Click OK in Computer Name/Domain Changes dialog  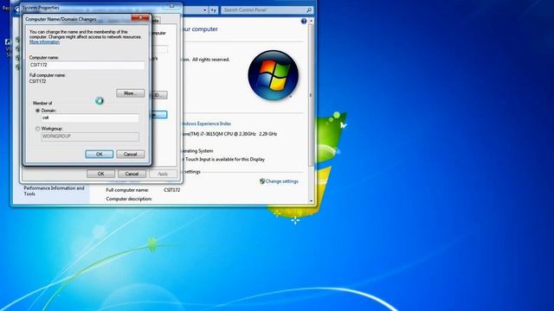100,154
